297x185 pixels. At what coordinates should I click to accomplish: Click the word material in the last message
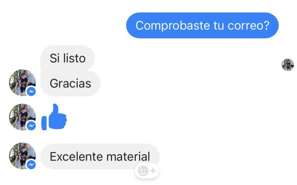click(128, 157)
